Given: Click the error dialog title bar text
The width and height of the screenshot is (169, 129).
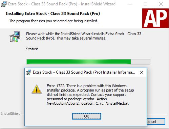Looking at the screenshot, I should [x=84, y=72].
